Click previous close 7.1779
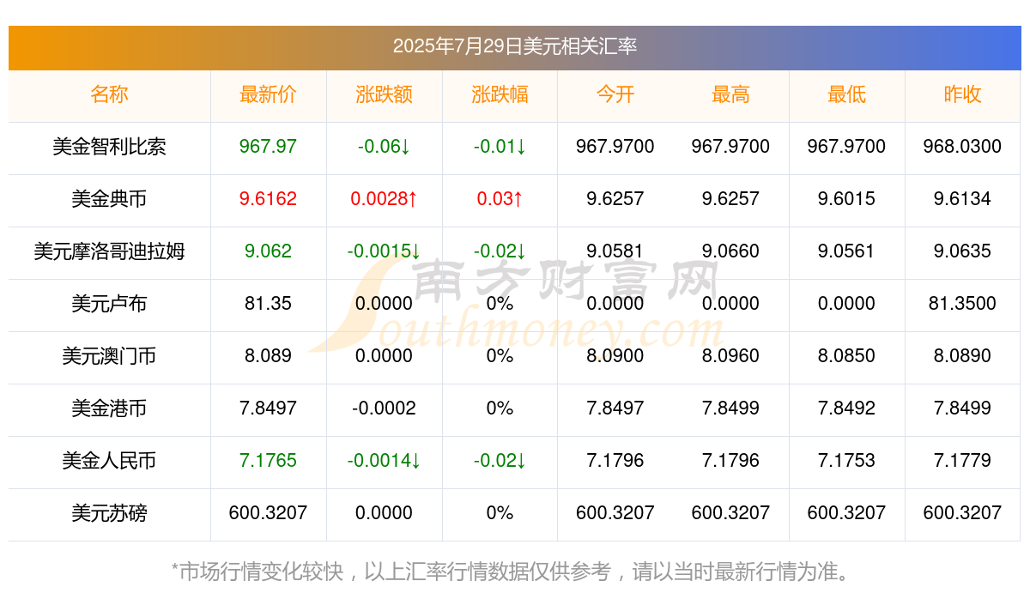Screen dimensions: 1030x599 click(962, 461)
